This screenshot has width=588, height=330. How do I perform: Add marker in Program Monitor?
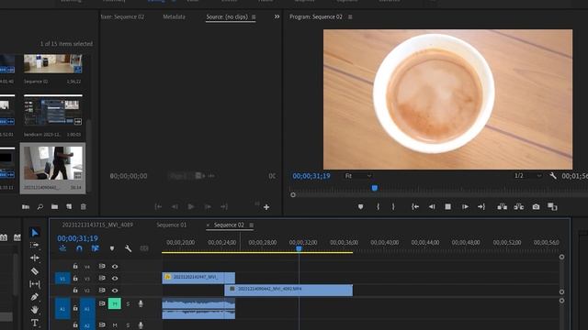(x=360, y=206)
